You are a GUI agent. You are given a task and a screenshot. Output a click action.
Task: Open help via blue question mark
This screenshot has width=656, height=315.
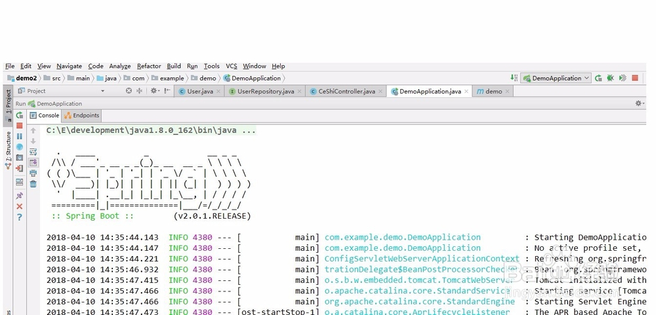tap(19, 217)
